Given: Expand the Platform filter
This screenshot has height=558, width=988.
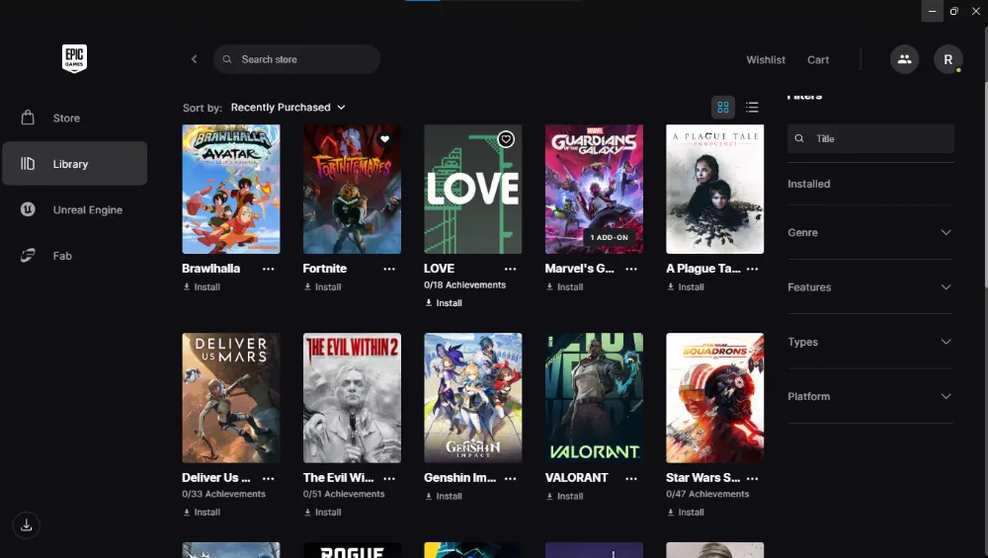Looking at the screenshot, I should point(870,396).
